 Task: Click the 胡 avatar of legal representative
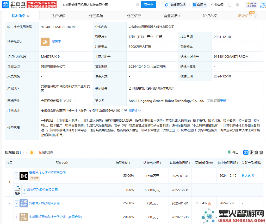45,42
